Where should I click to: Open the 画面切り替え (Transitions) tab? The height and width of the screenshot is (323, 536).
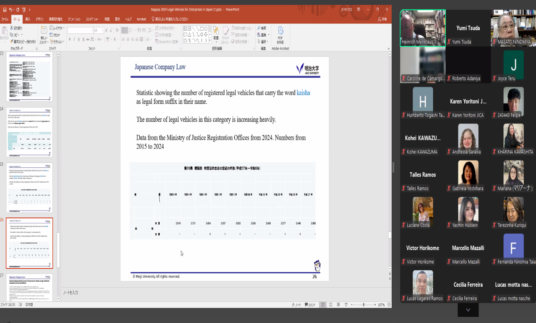(x=56, y=19)
